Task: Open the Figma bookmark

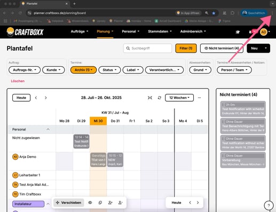Action: click(x=224, y=21)
